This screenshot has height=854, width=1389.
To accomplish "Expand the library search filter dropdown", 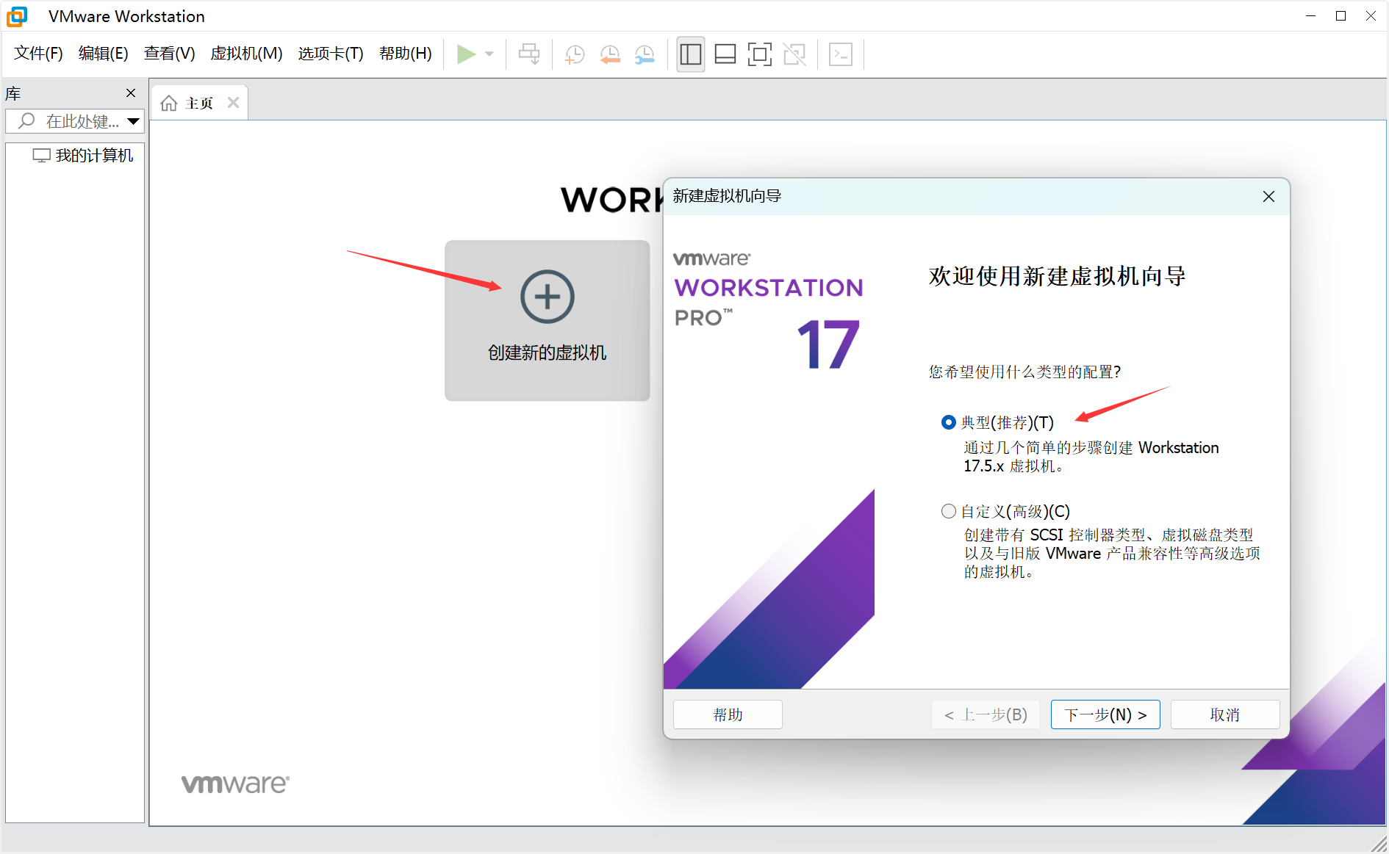I will point(134,121).
